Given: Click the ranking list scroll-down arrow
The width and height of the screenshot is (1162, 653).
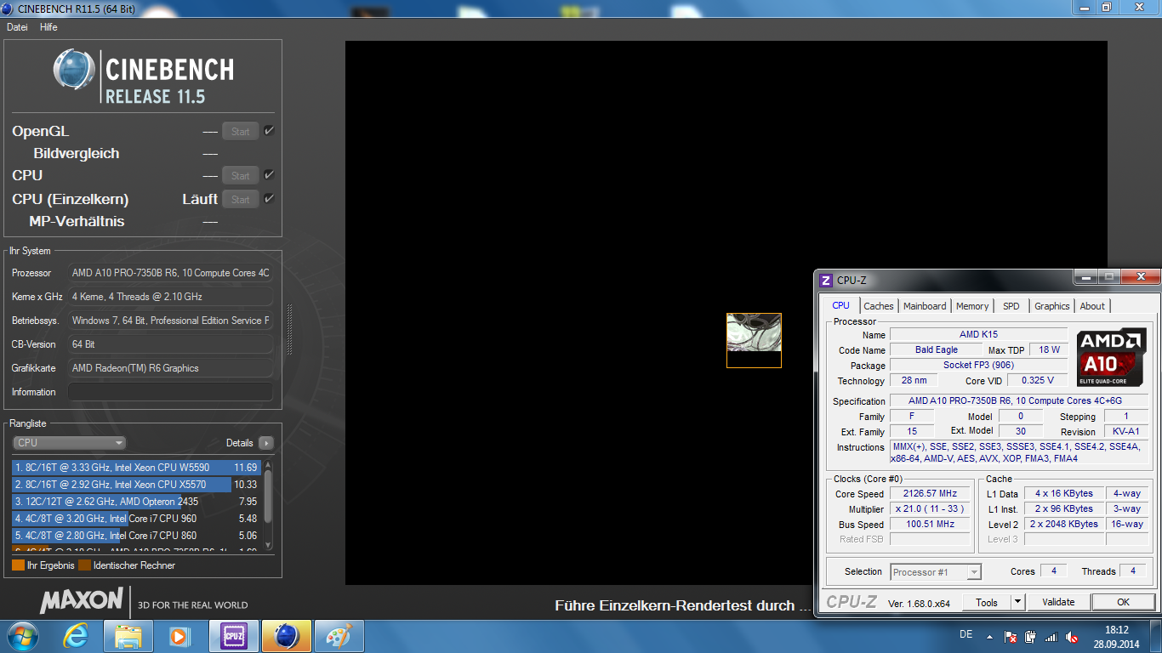Looking at the screenshot, I should point(269,546).
